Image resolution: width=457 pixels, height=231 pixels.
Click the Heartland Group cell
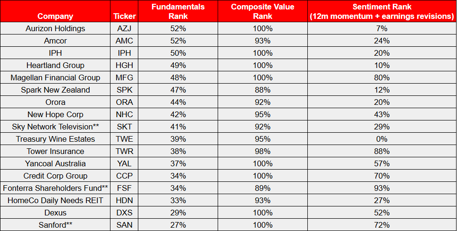(x=55, y=65)
